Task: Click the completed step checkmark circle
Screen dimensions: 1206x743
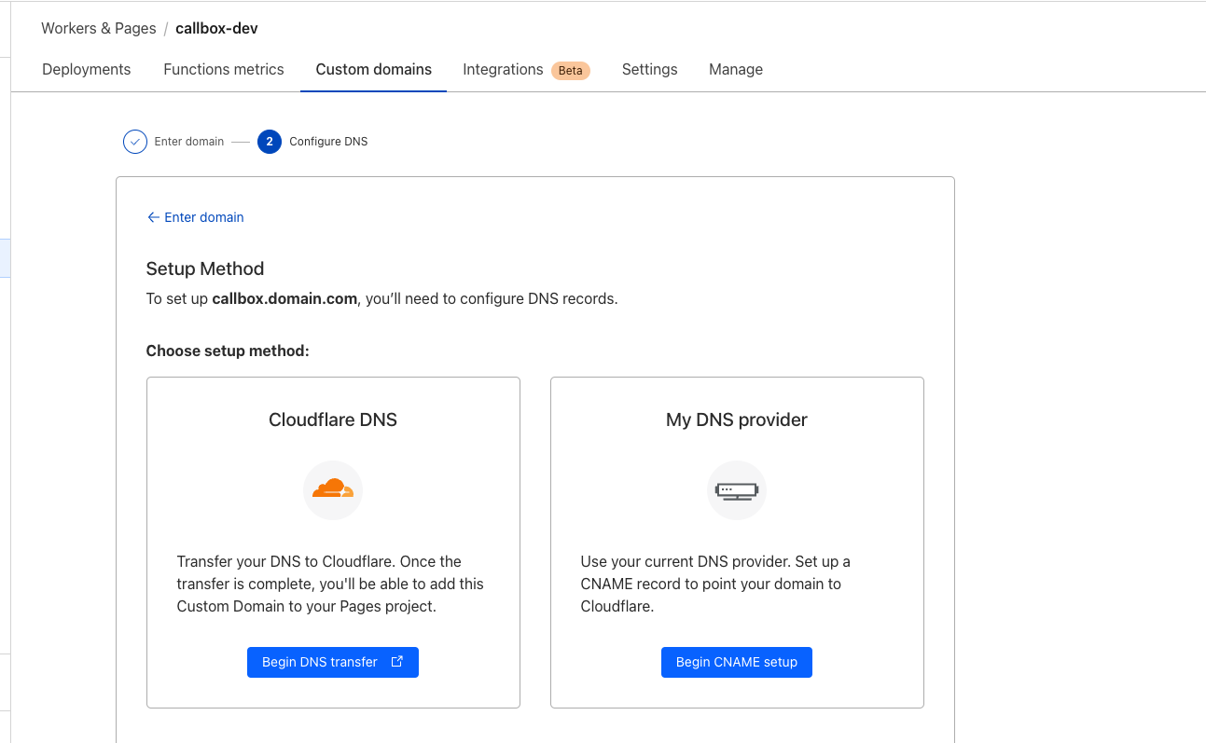Action: click(135, 142)
